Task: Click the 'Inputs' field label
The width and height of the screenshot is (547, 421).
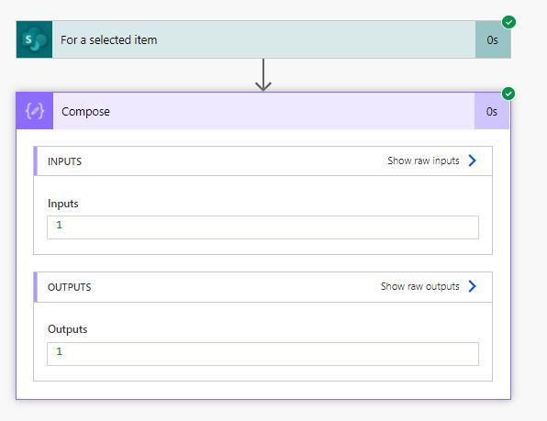Action: tap(63, 204)
